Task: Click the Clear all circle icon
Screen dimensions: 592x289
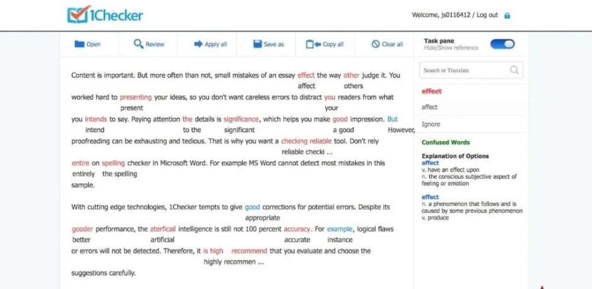Action: pyautogui.click(x=375, y=44)
